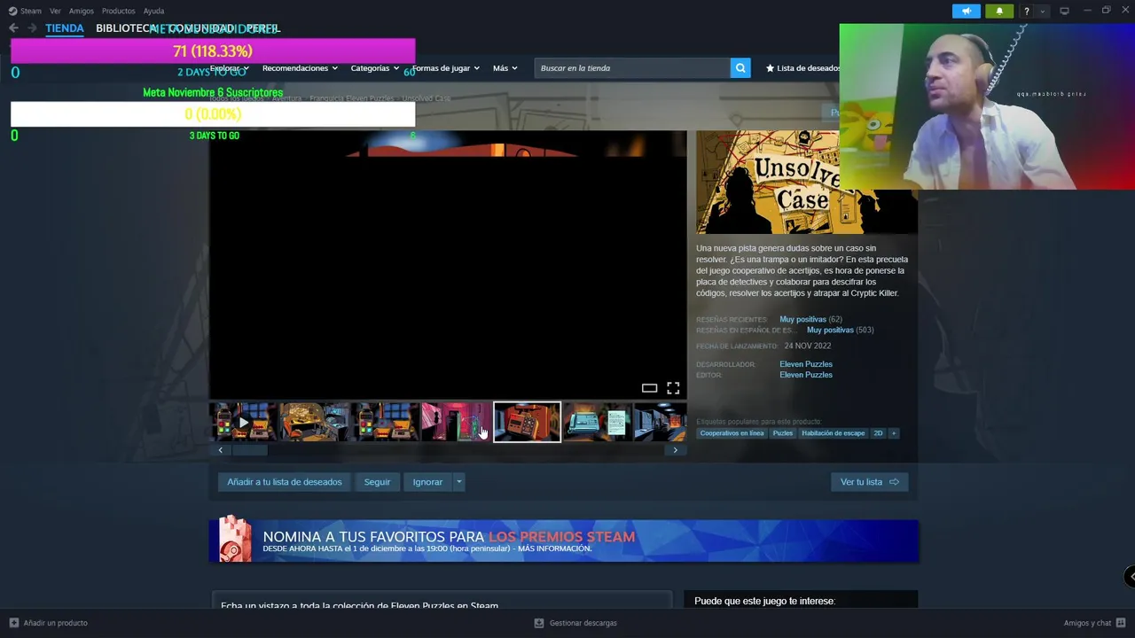The image size is (1135, 638).
Task: Select the fax machine screenshot thumbnail
Action: 598,422
